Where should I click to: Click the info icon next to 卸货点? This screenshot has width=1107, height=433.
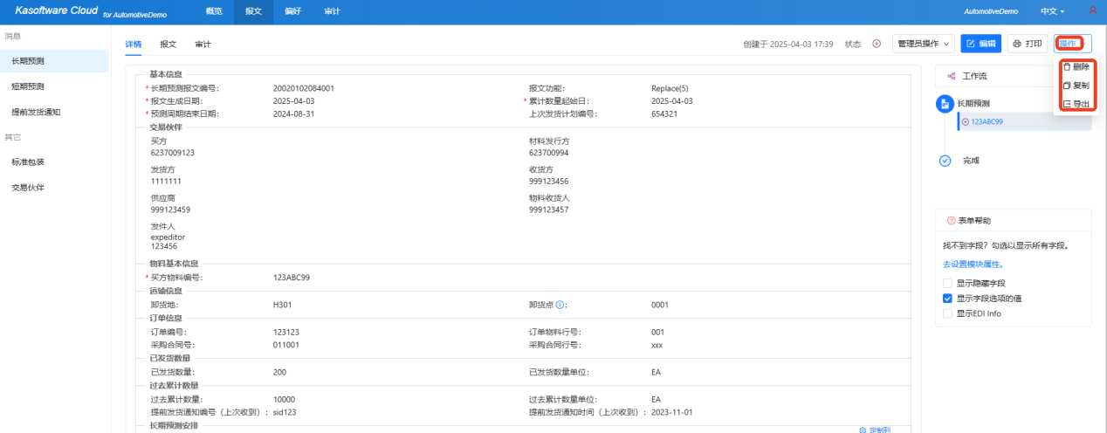click(560, 306)
